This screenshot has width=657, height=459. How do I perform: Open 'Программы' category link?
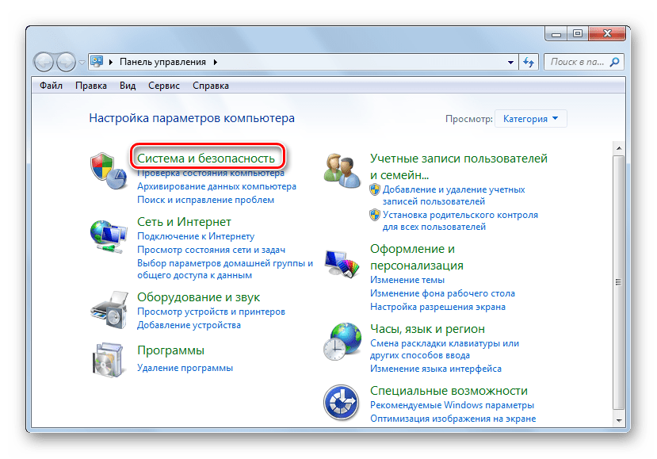pos(171,350)
